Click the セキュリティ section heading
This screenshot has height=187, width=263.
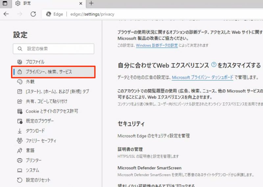pos(131,124)
